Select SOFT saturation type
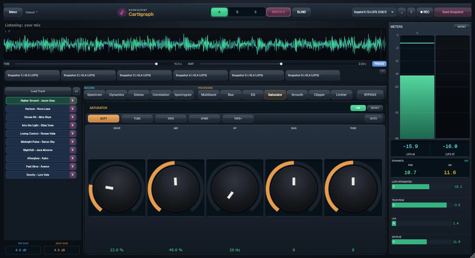The image size is (475, 258). click(x=104, y=118)
